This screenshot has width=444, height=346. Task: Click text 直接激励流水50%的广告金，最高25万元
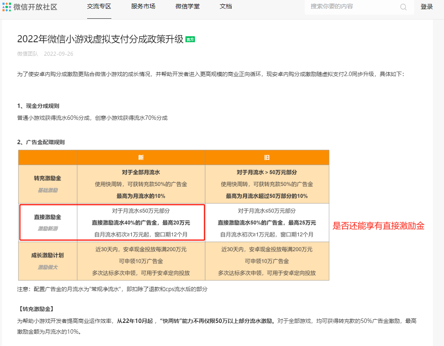tap(267, 223)
